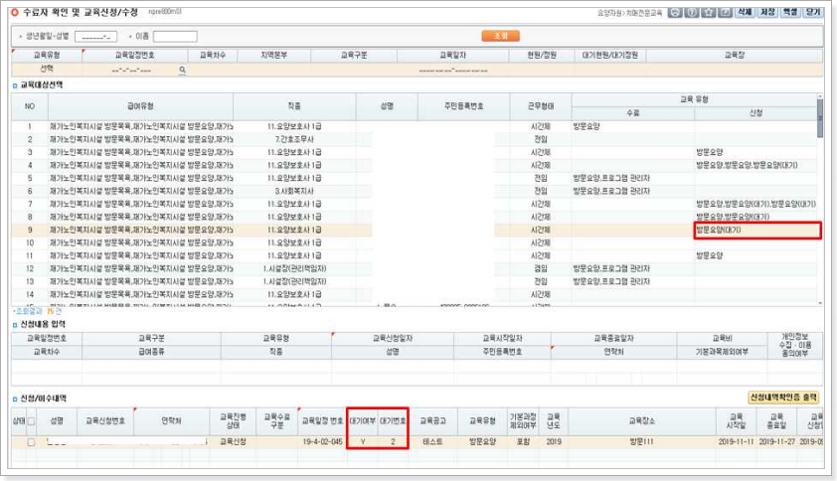Select row 2 with 7.간호조무사
Image resolution: width=837 pixels, height=481 pixels.
click(x=415, y=139)
